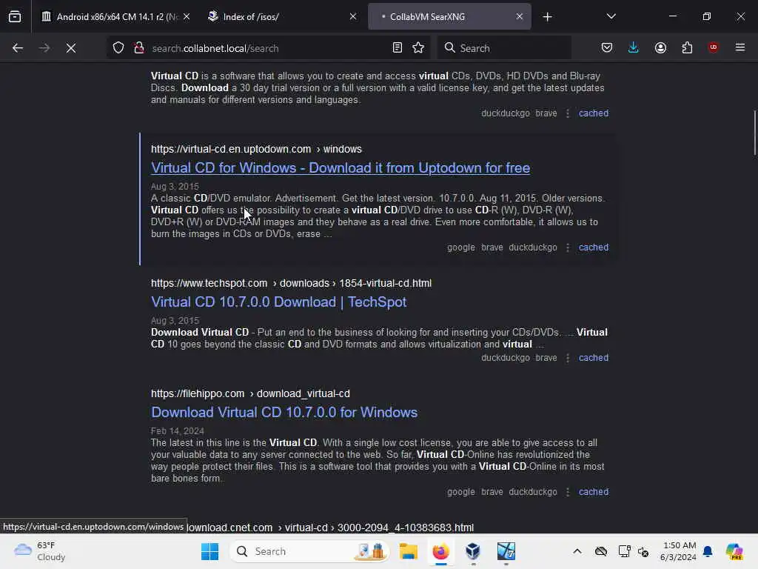Open tracking protection shield icon

coord(118,48)
